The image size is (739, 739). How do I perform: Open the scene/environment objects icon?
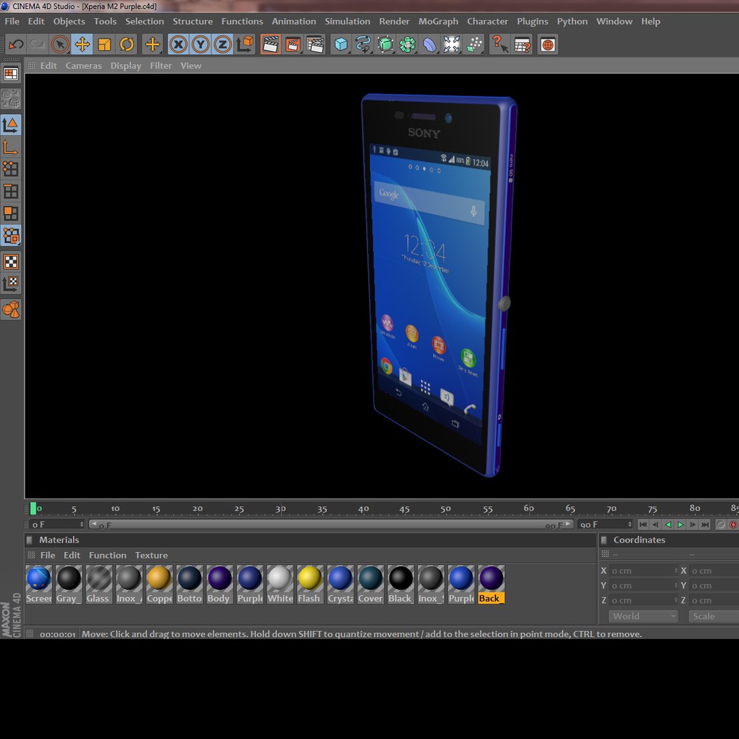click(x=452, y=44)
